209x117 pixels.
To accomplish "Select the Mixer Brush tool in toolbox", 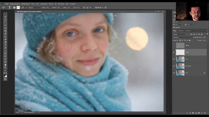I will tap(5, 70).
